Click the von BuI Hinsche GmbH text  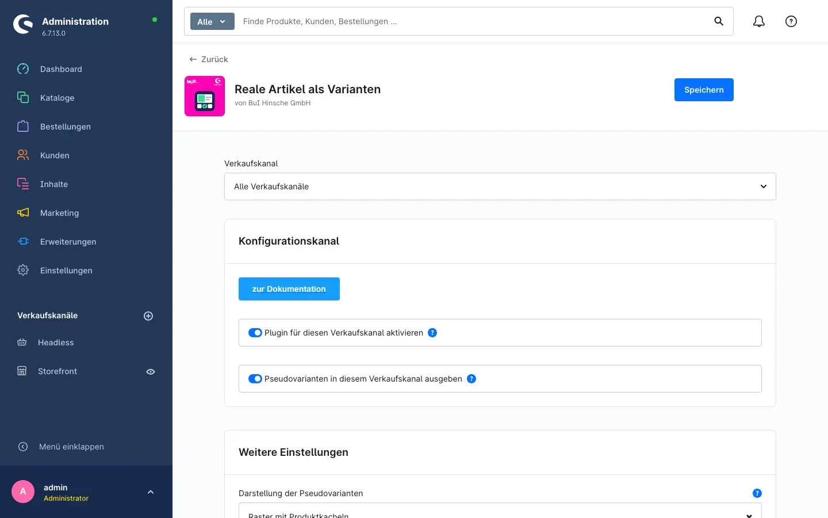coord(273,103)
